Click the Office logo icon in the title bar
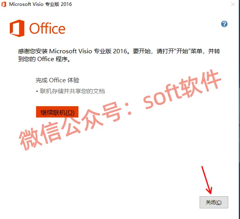Screen dimensions: 240x219 coord(4,4)
